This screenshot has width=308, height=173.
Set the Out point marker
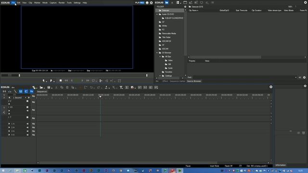(51, 81)
